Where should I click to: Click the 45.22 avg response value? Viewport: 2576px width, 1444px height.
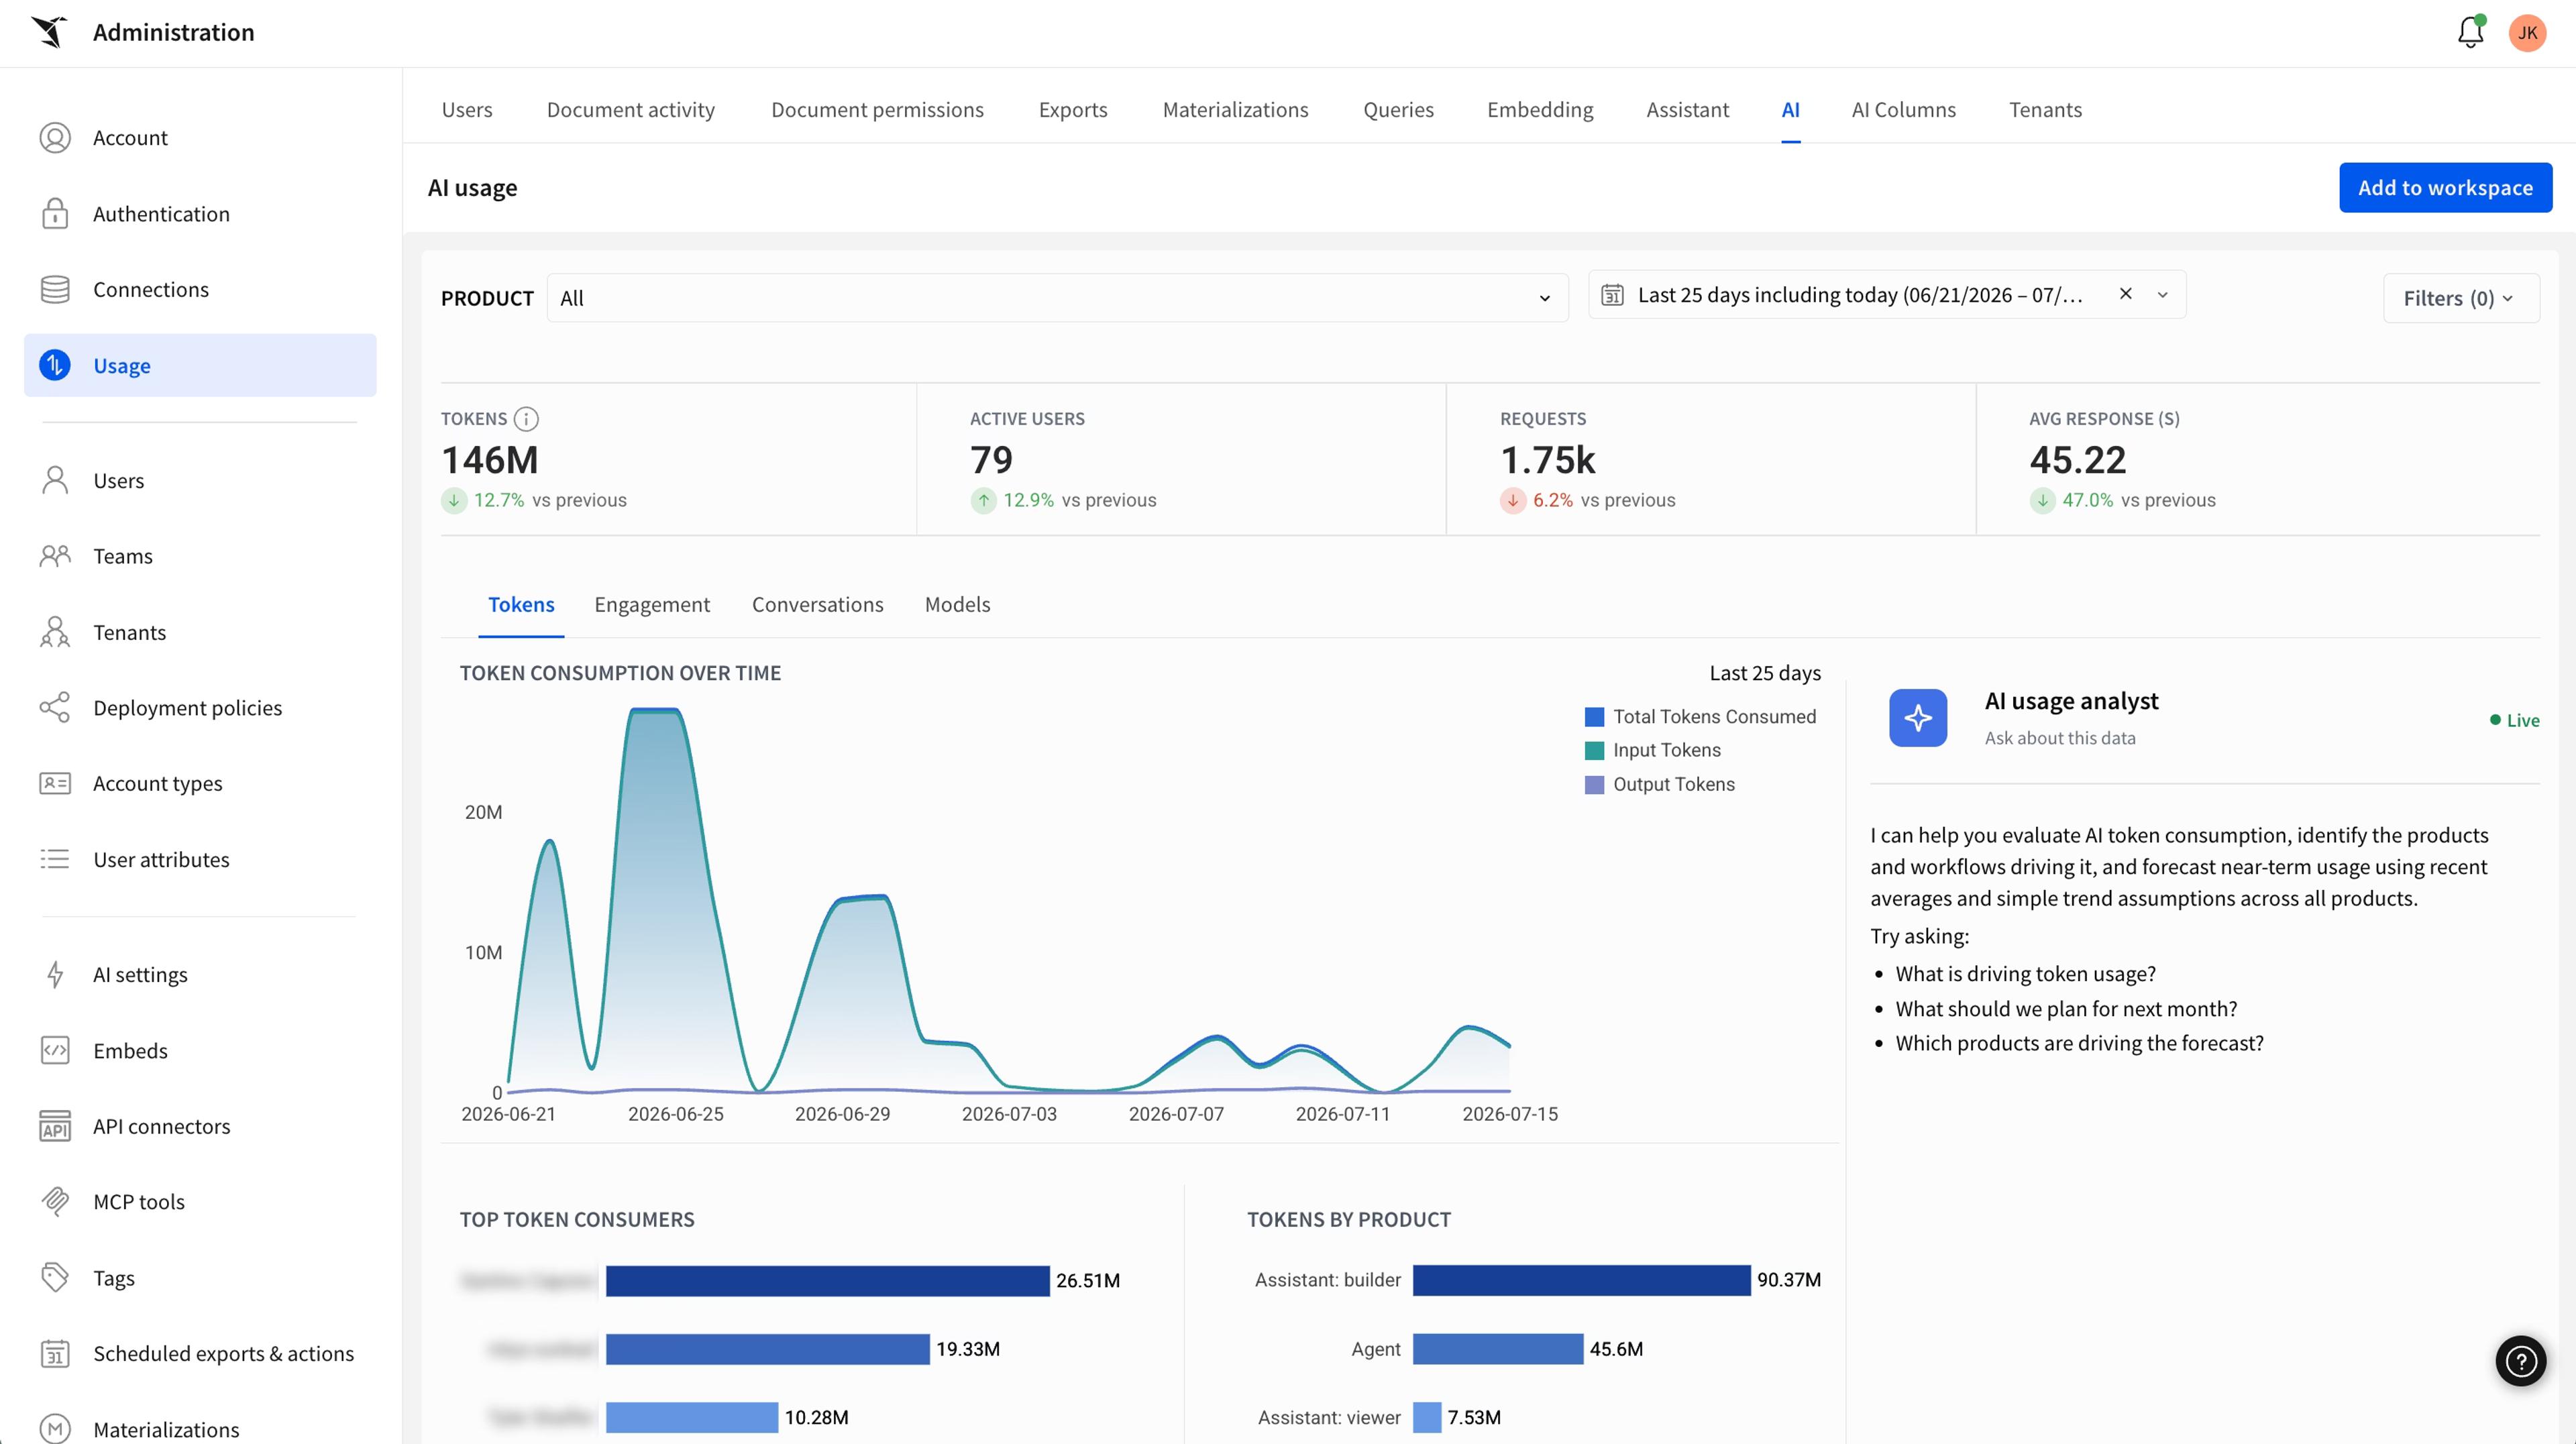pyautogui.click(x=2077, y=460)
